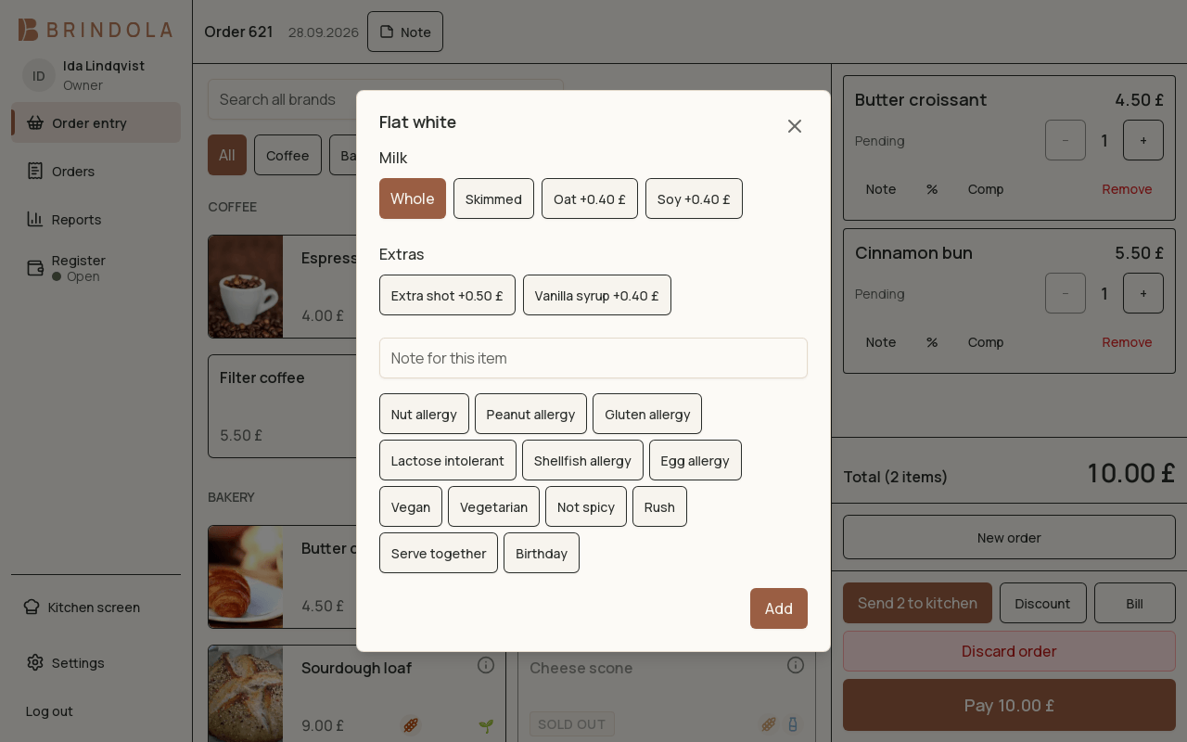Choose Skimmed milk
Screen dimensions: 1187x742
click(x=493, y=198)
